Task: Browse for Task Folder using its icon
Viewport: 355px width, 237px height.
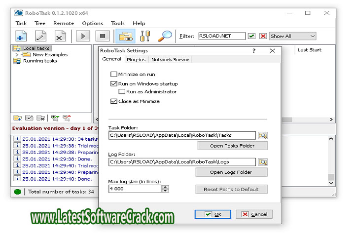Action: (263, 136)
